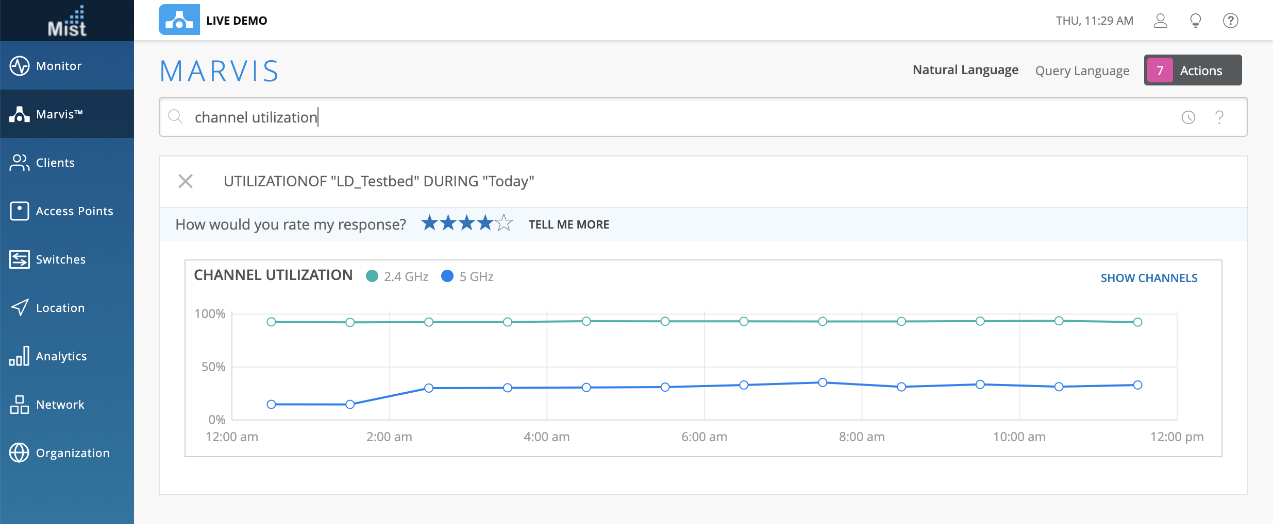
Task: Expand Tell Me More feedback
Action: 568,224
